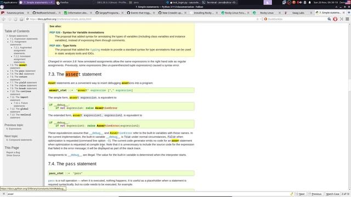The width and height of the screenshot is (351, 197).
Task: Open next topic '8. Compound statements'
Action: (x=19, y=140)
